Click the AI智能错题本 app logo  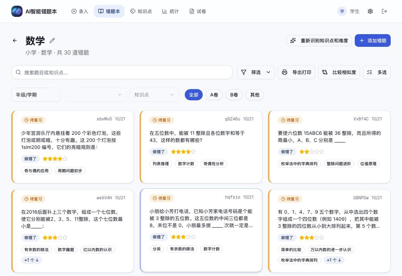point(17,11)
